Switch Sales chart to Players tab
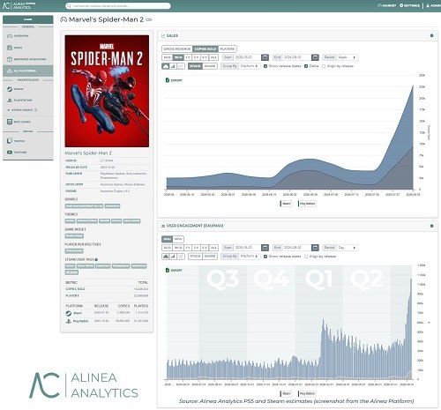441x410 pixels. [x=228, y=48]
